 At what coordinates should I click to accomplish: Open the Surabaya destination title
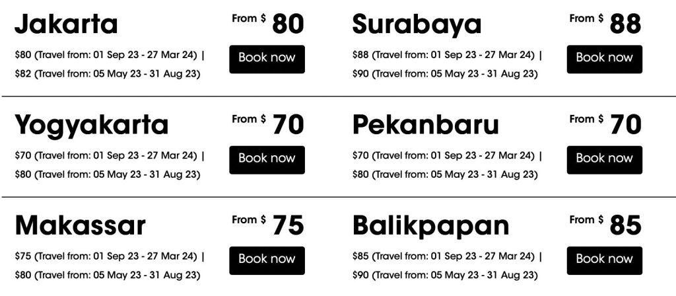click(x=417, y=25)
